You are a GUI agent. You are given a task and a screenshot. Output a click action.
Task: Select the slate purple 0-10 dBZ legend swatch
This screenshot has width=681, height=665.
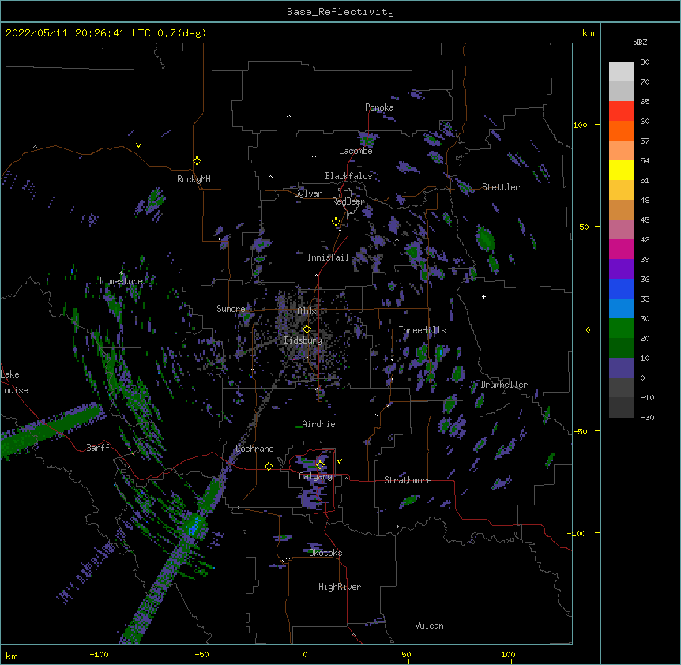pos(621,368)
